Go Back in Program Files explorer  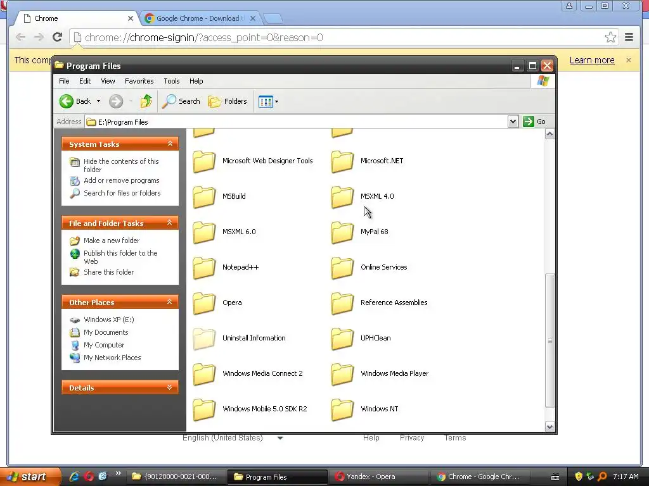pyautogui.click(x=75, y=101)
